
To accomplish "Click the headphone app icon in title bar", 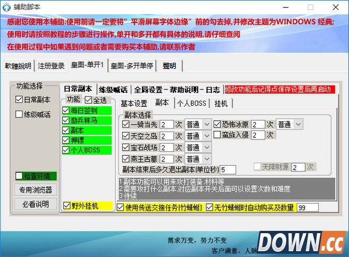I will point(6,8).
